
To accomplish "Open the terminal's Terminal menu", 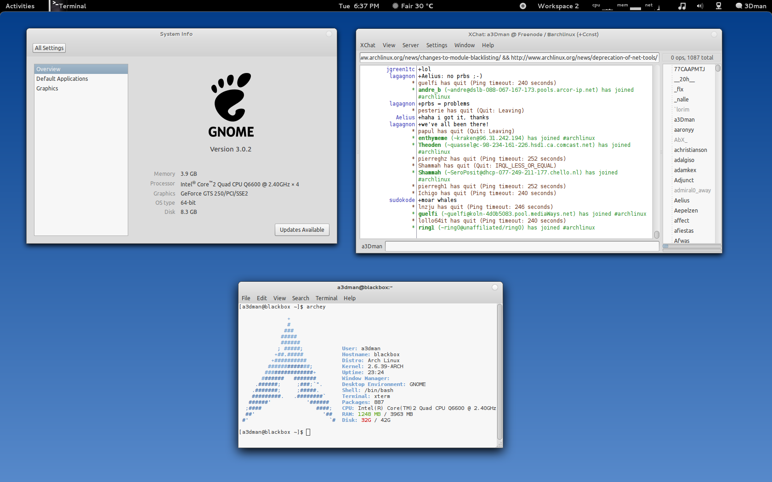I will click(x=326, y=298).
